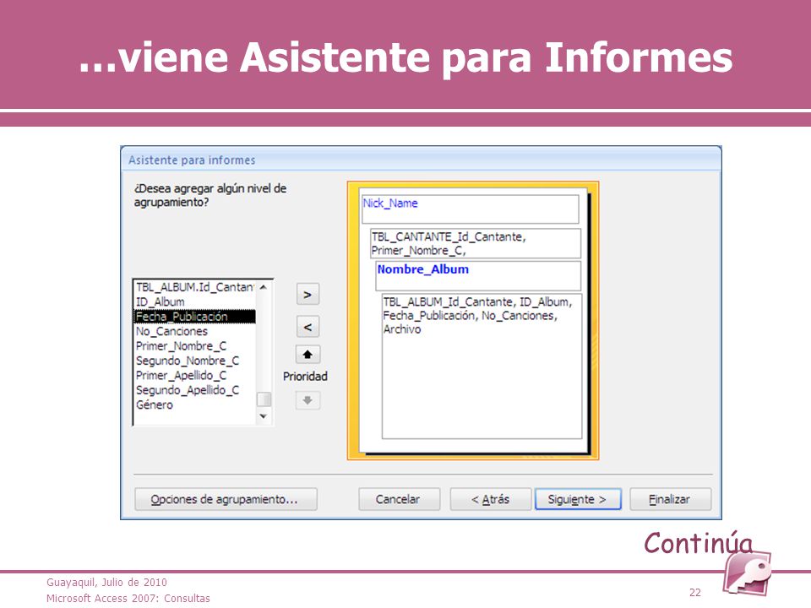This screenshot has width=811, height=608.
Task: Select Género field in list
Action: click(x=194, y=404)
